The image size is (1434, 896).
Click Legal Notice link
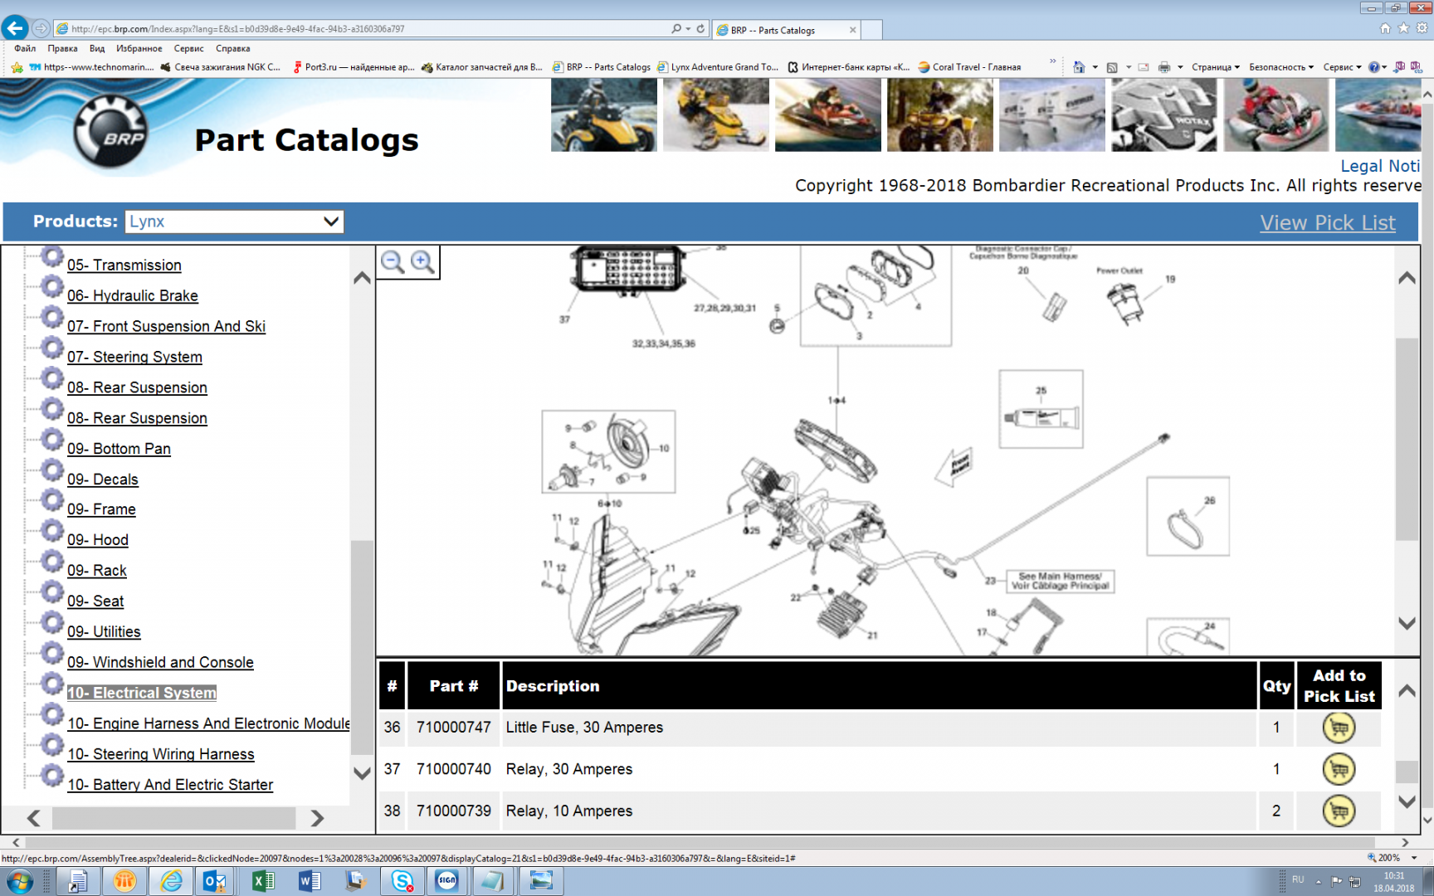click(1380, 166)
